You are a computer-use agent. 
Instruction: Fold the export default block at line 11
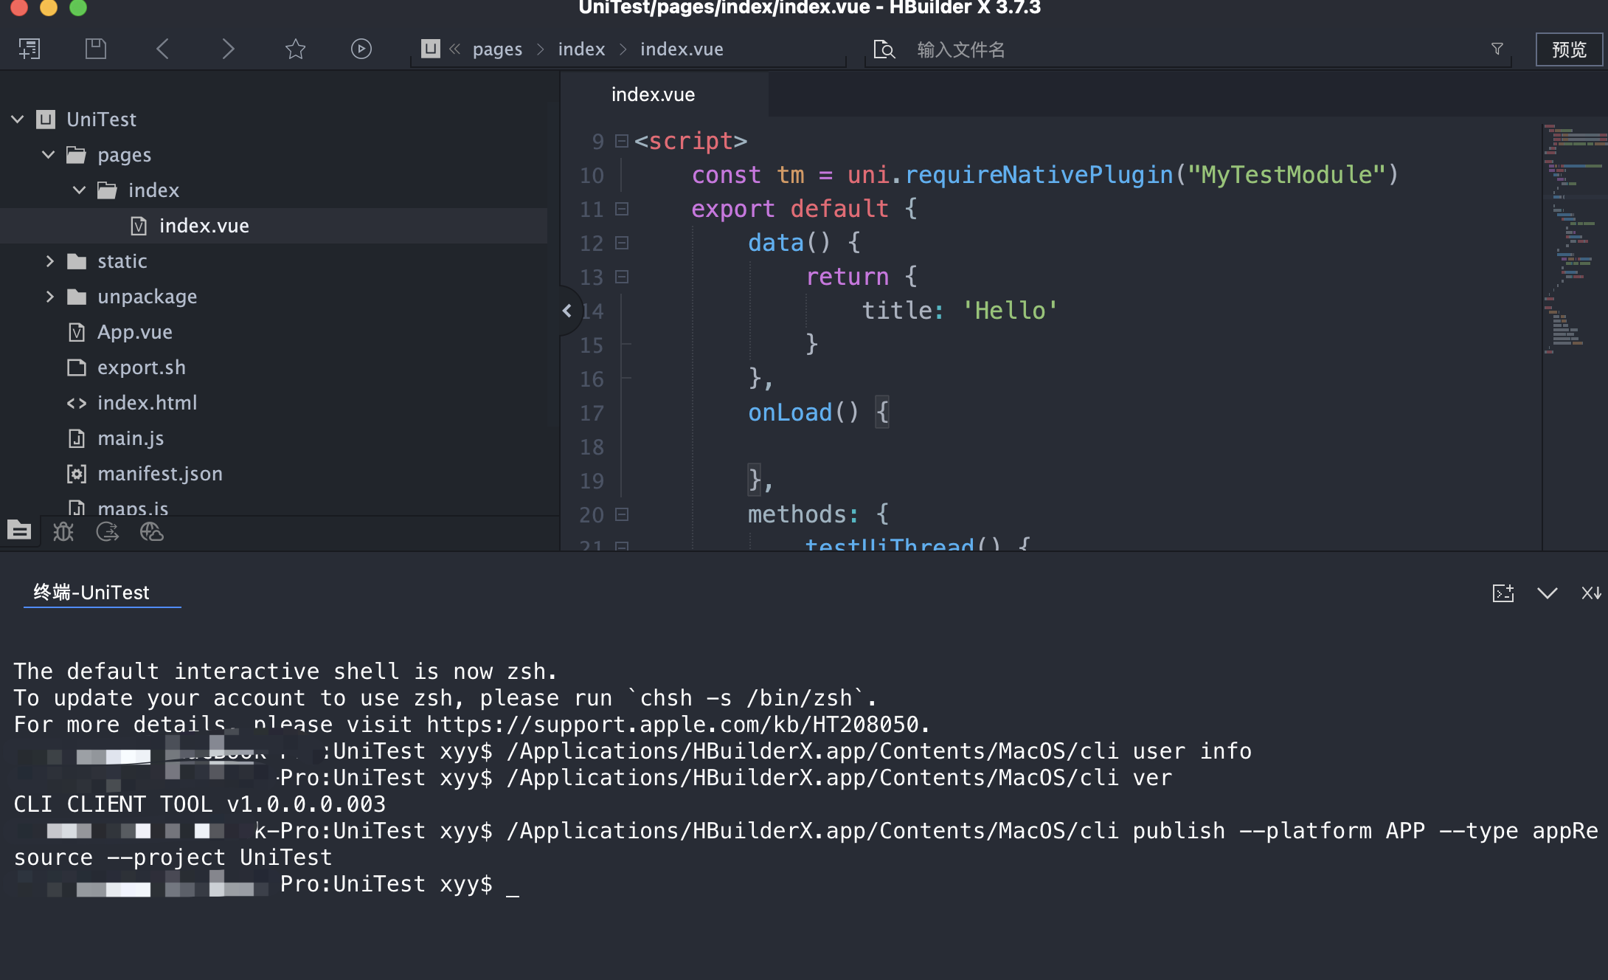tap(622, 209)
